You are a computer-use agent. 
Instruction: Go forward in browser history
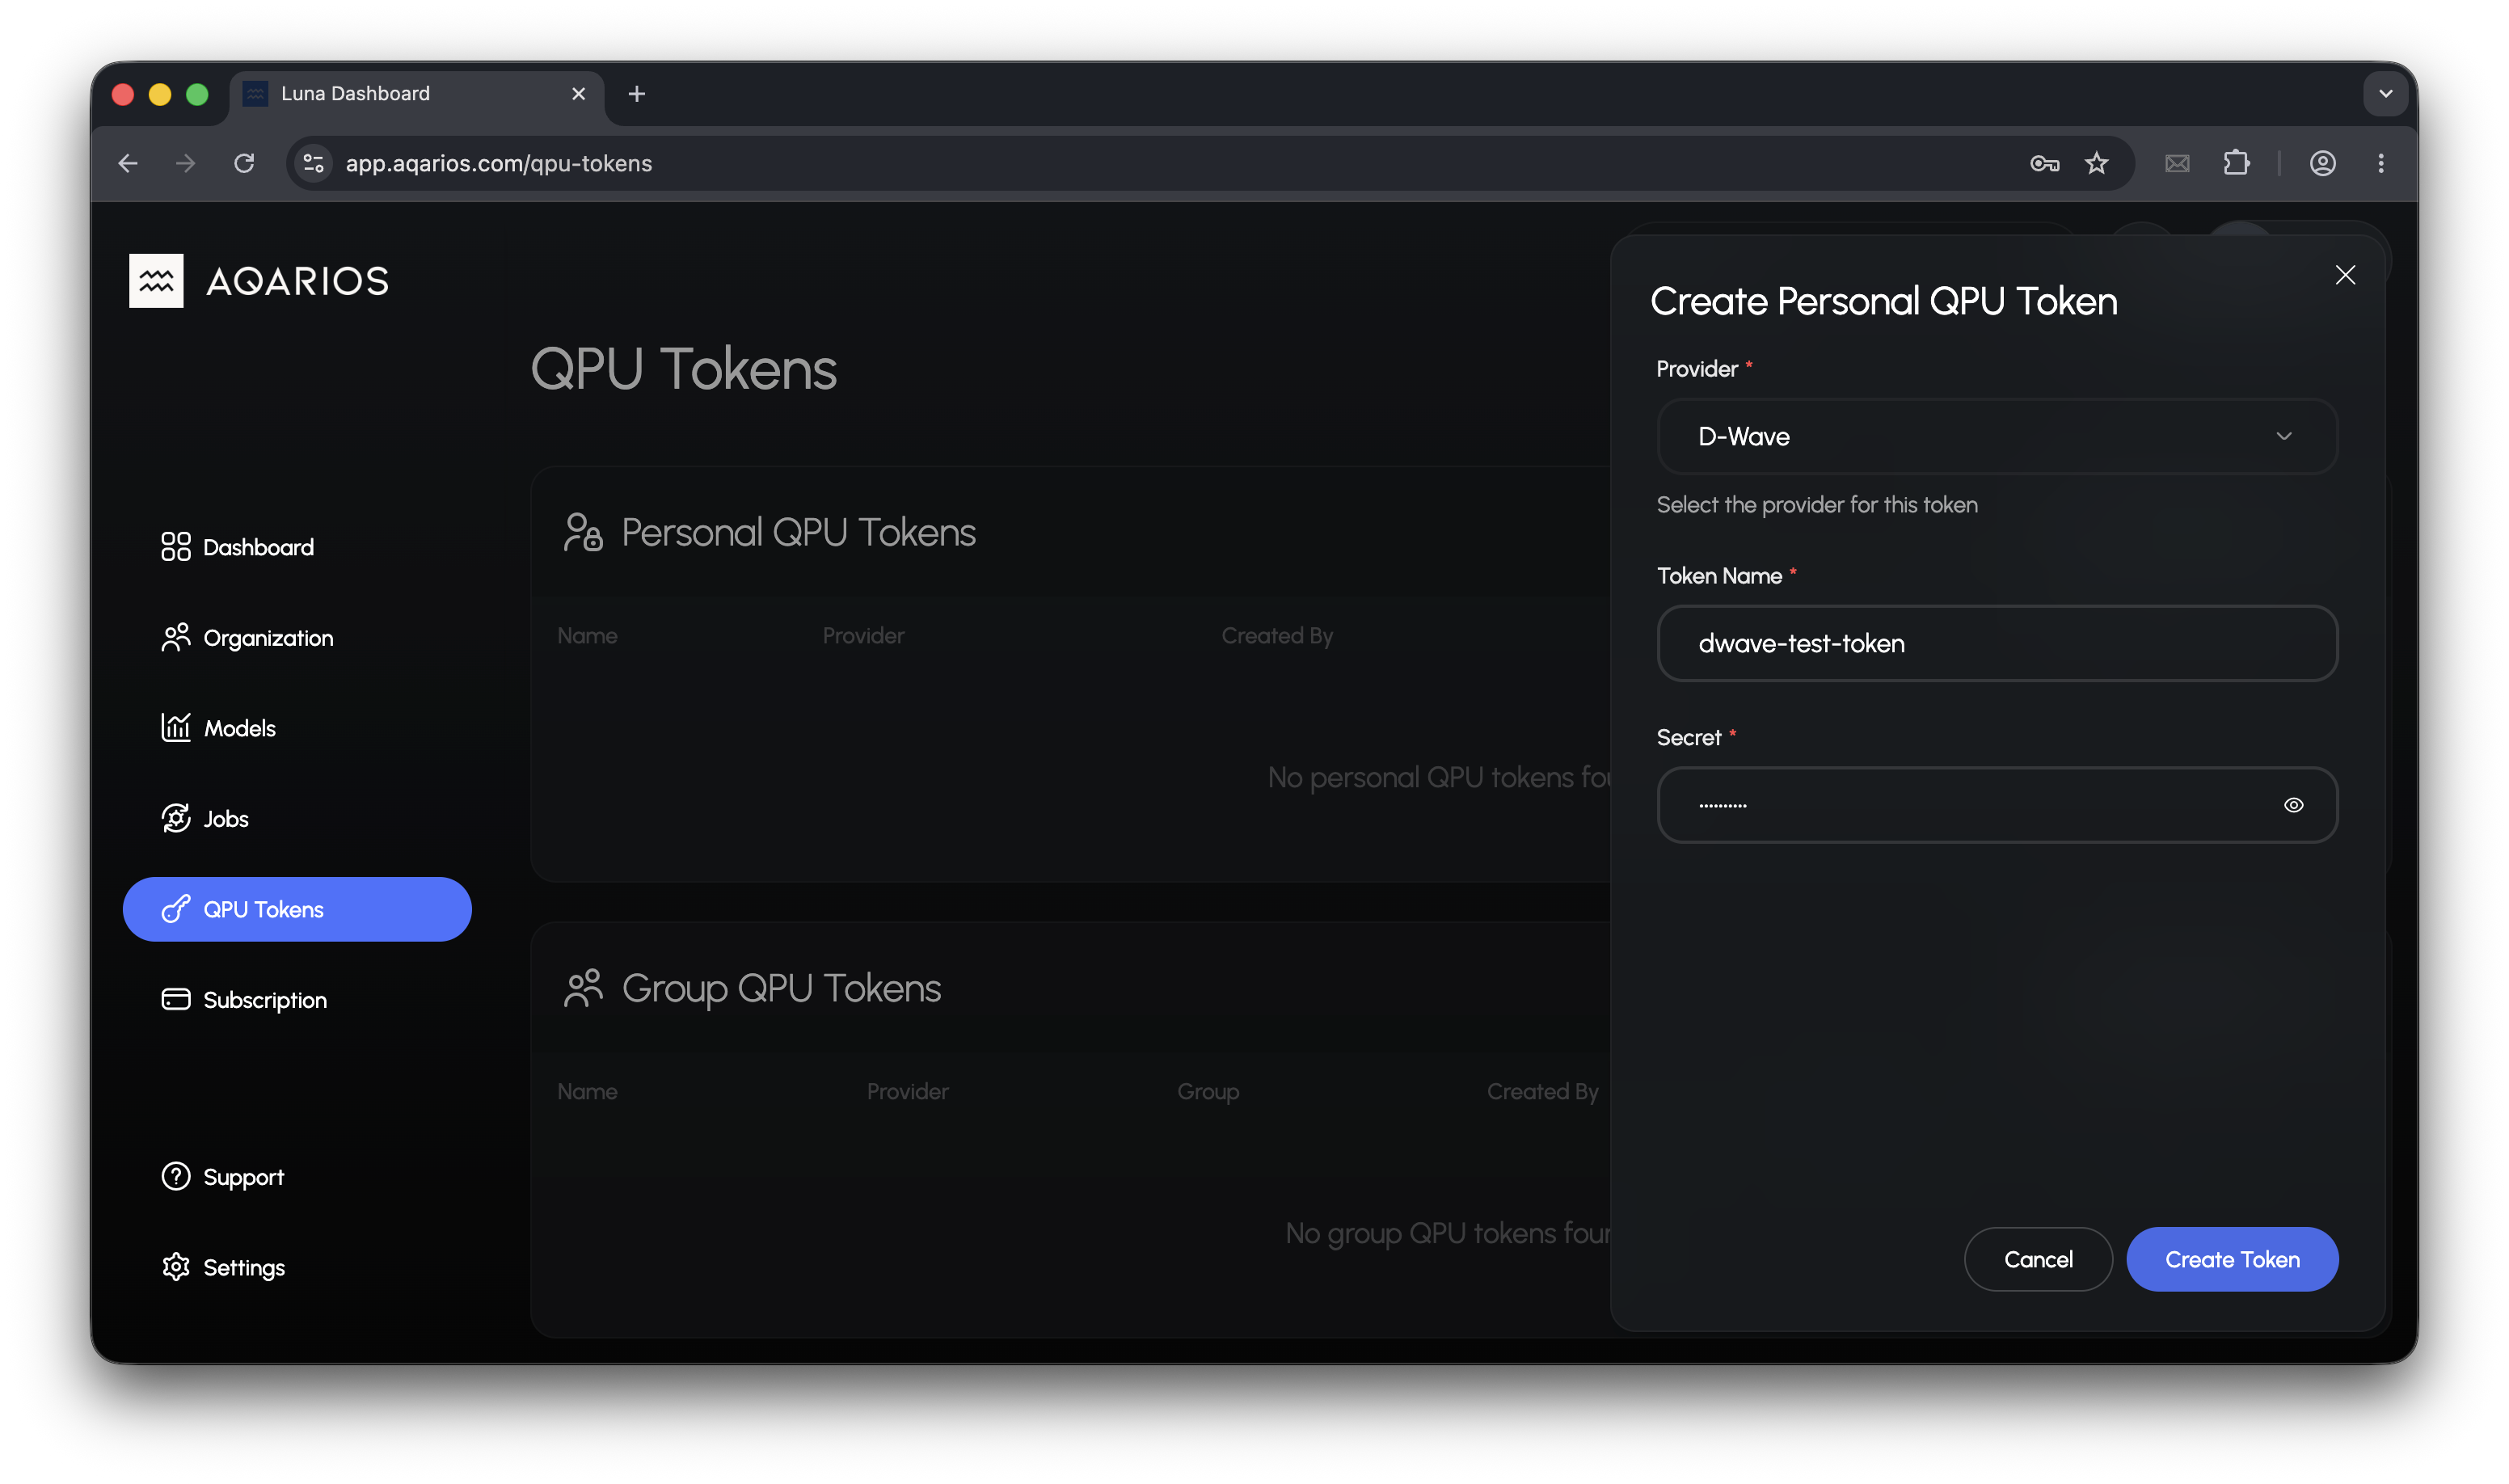point(186,163)
